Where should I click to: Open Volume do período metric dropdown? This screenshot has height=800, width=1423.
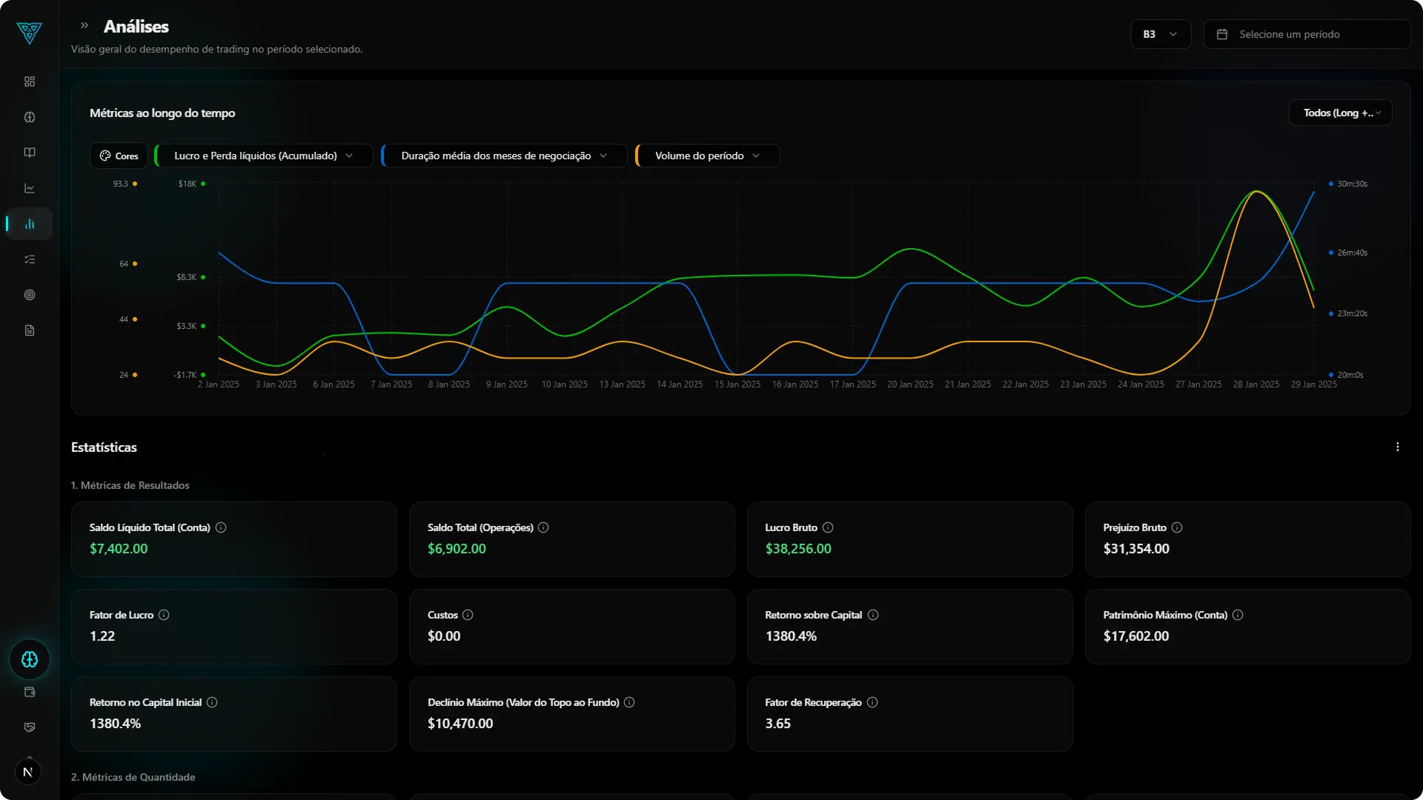707,156
